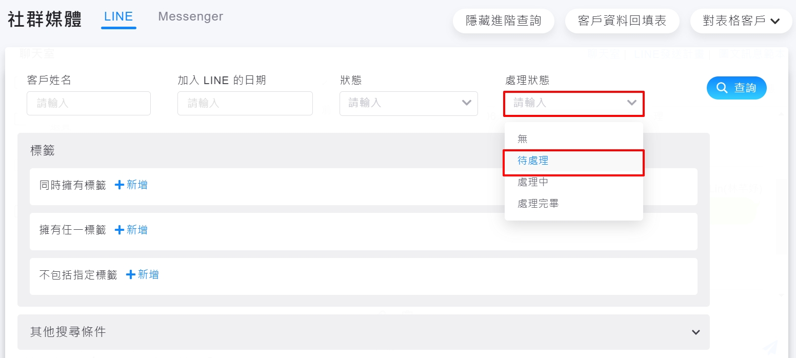Viewport: 796px width, 358px height.
Task: Choose 處理中 status option
Action: (533, 182)
